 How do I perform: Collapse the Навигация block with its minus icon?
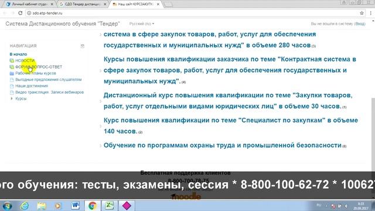click(x=82, y=46)
